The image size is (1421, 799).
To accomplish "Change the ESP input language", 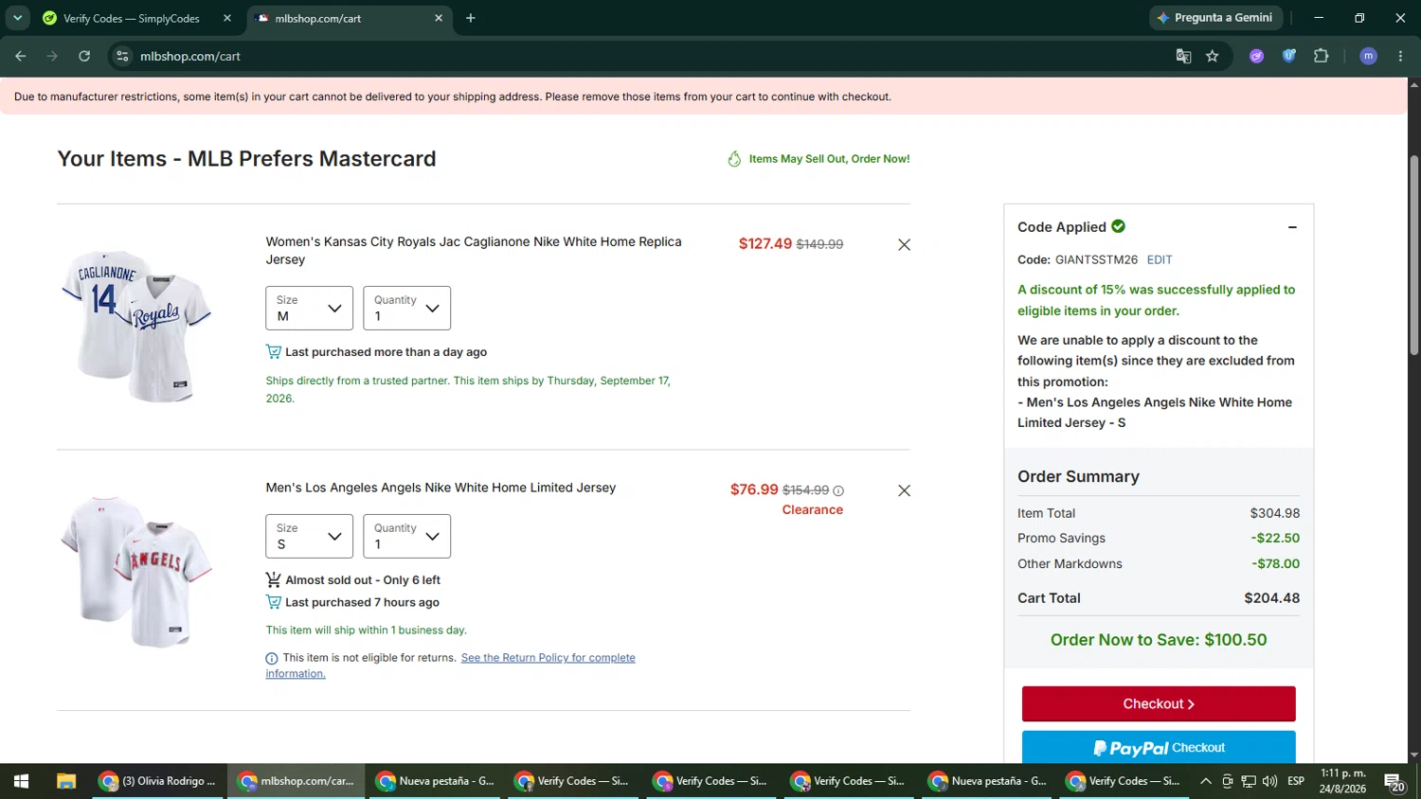I will click(x=1296, y=781).
